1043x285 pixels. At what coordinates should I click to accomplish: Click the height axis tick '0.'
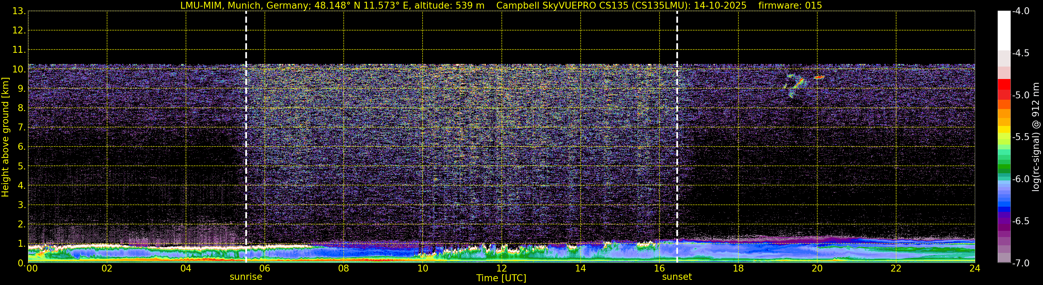tap(21, 263)
